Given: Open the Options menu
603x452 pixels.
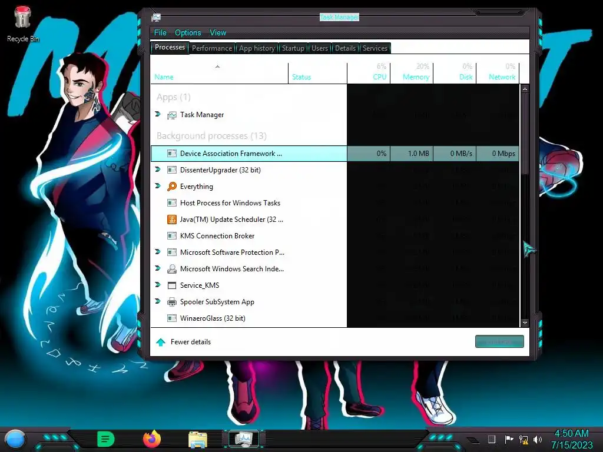Looking at the screenshot, I should tap(188, 33).
